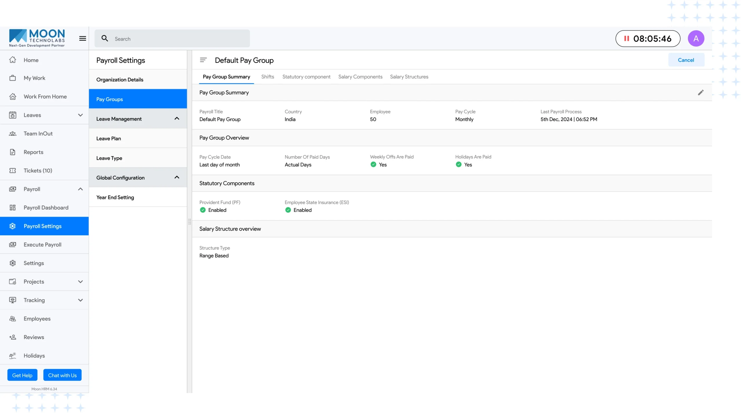741x413 pixels.
Task: Switch to the Salary Structures tab
Action: coord(409,77)
